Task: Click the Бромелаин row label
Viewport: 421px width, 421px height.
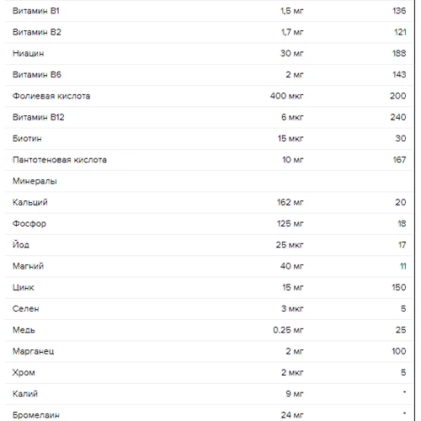Action: point(36,415)
